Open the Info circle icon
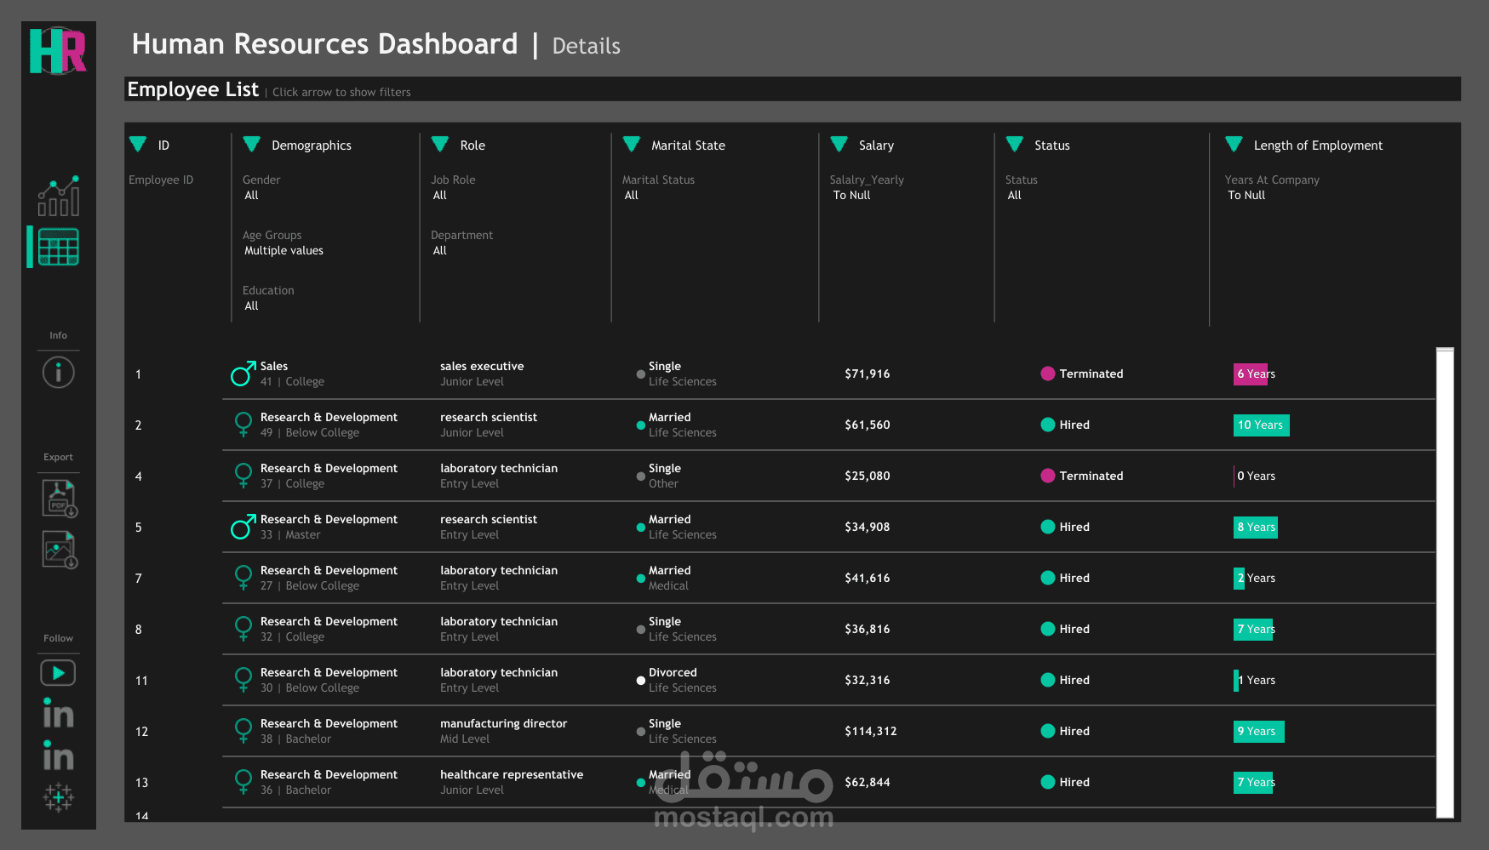 pos(59,372)
